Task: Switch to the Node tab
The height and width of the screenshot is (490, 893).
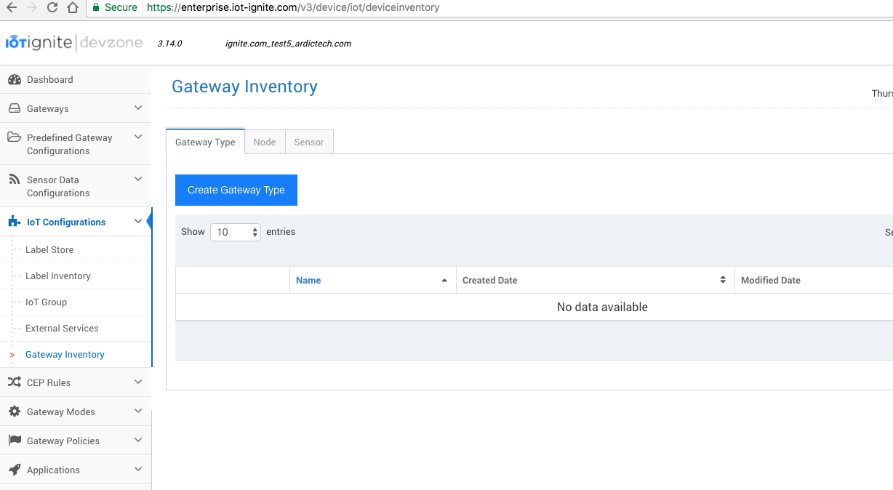Action: 264,142
